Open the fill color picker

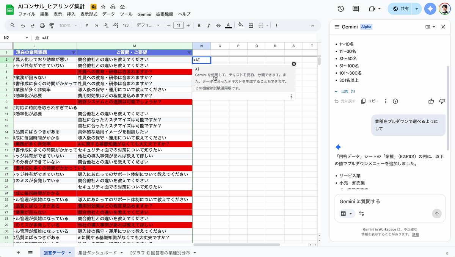[240, 25]
